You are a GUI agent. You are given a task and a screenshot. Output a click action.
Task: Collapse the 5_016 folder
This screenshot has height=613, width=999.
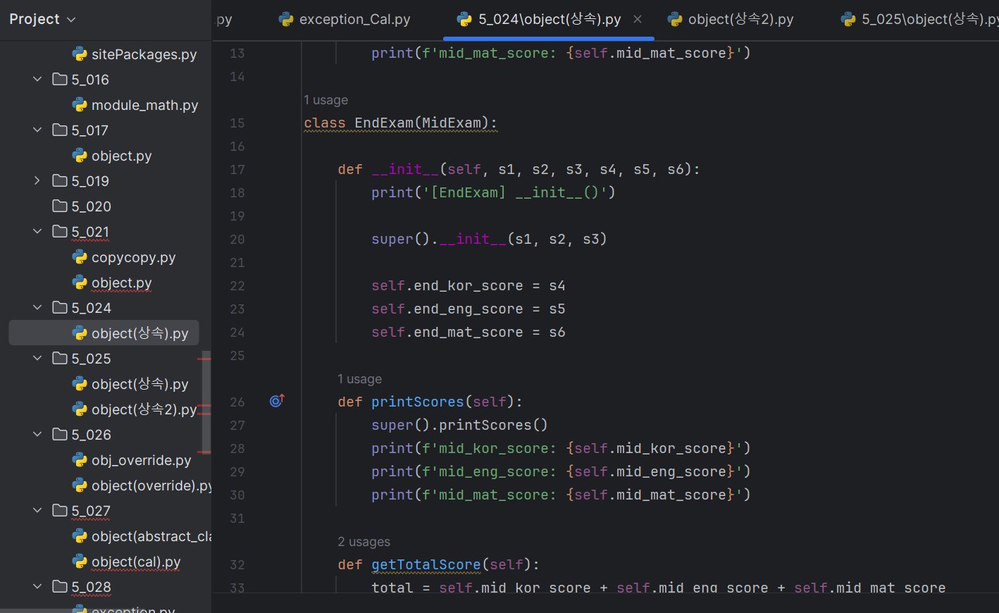tap(37, 80)
